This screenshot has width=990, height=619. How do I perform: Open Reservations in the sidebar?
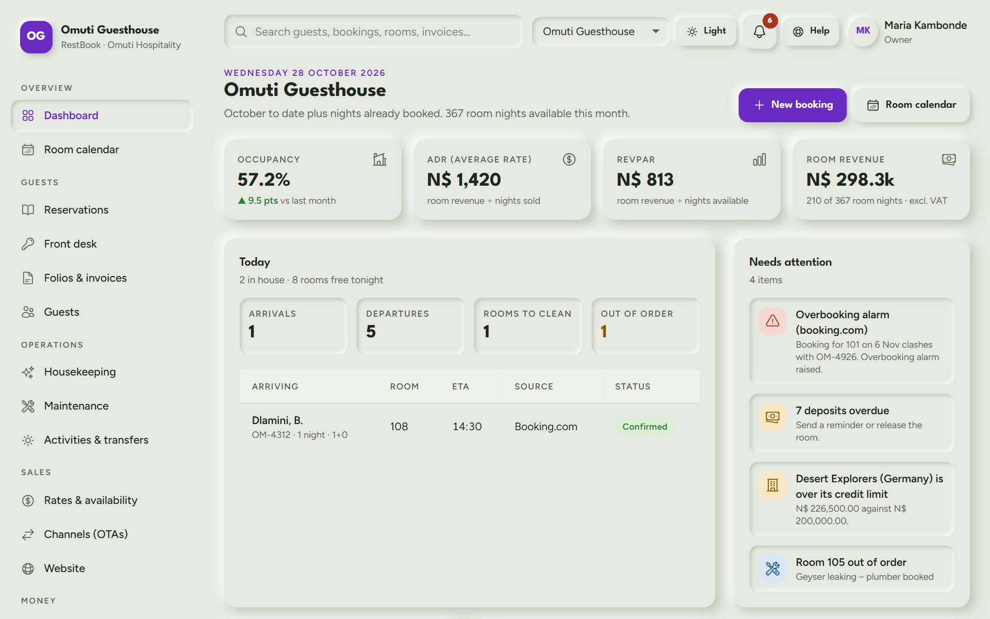click(102, 210)
